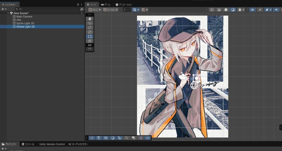Collapse the New Scene hierarchy tree
The width and height of the screenshot is (282, 151).
click(x=8, y=13)
